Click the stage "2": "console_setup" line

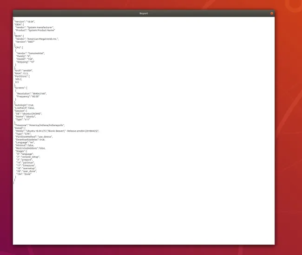click(x=28, y=157)
